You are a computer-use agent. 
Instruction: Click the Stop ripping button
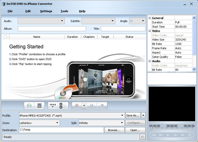[x=102, y=106]
